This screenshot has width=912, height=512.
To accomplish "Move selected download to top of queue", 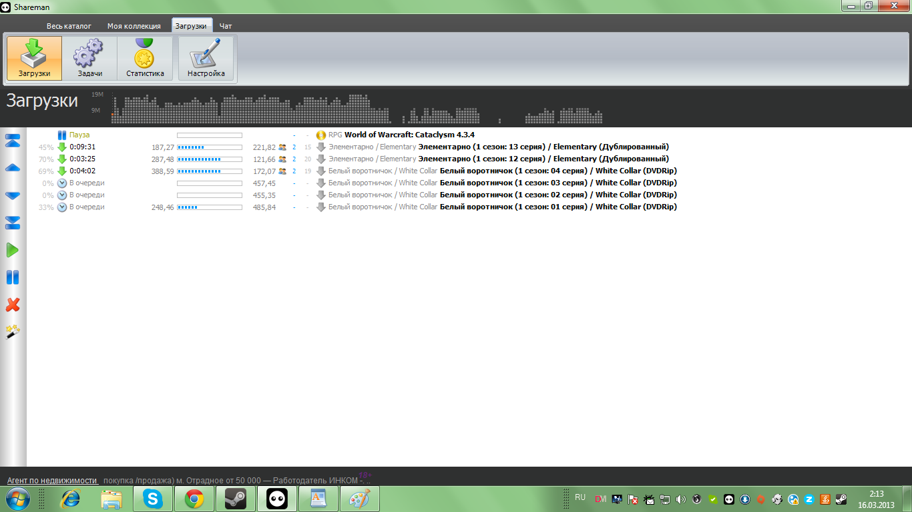I will [13, 141].
